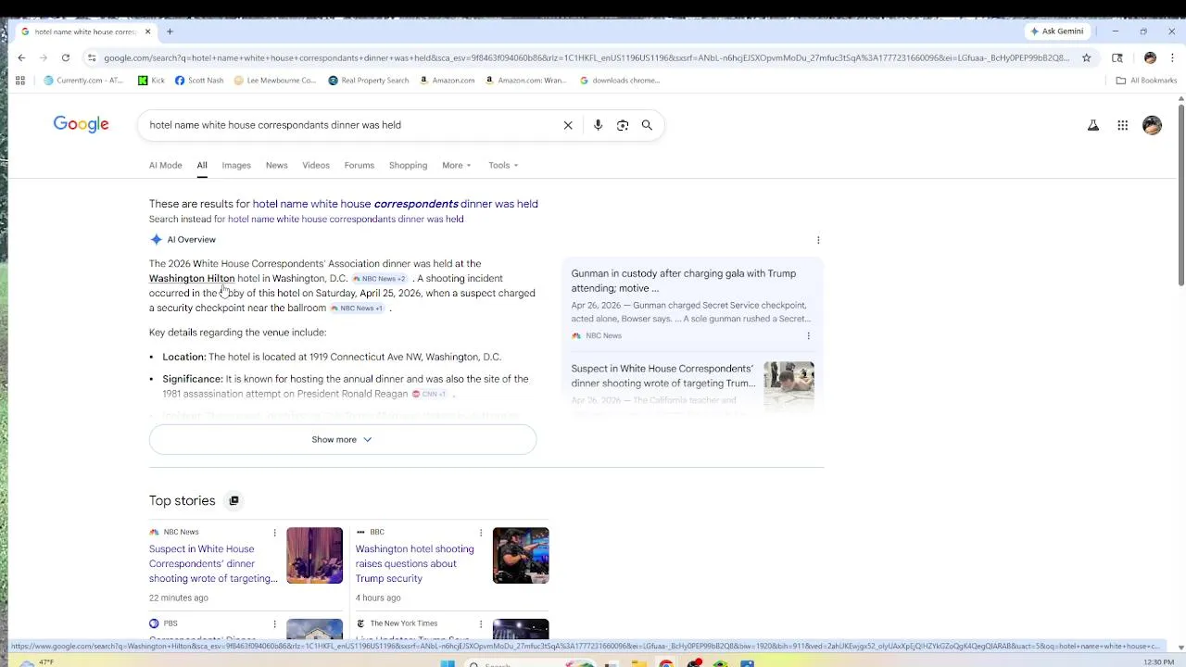Click the Google logo

(x=81, y=125)
